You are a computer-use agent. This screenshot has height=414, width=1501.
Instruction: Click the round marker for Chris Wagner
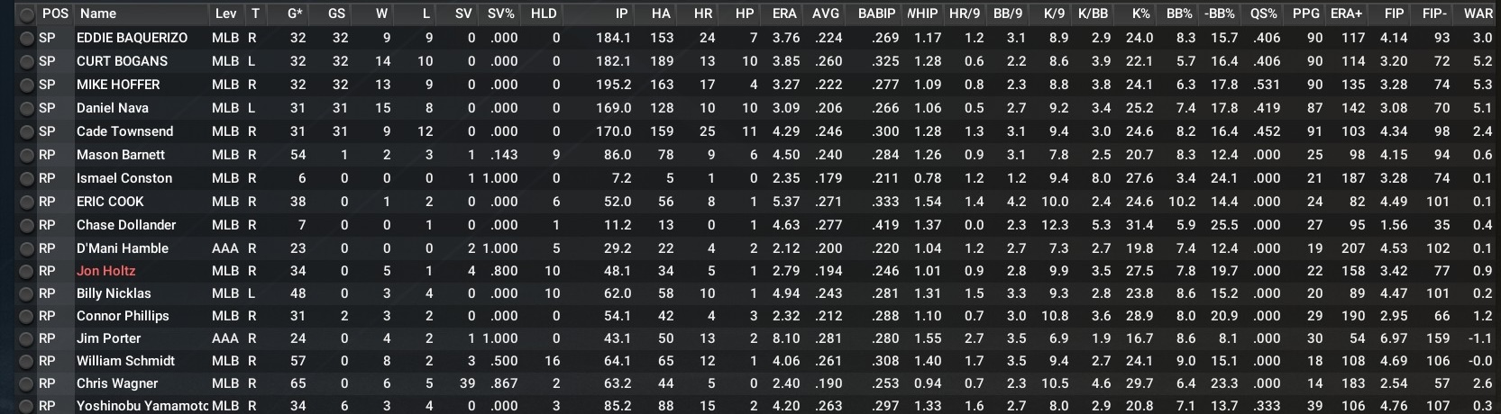[x=26, y=383]
